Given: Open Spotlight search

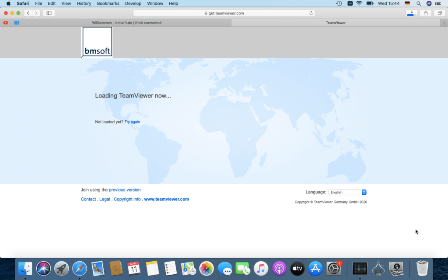Looking at the screenshot, I should [x=419, y=3].
